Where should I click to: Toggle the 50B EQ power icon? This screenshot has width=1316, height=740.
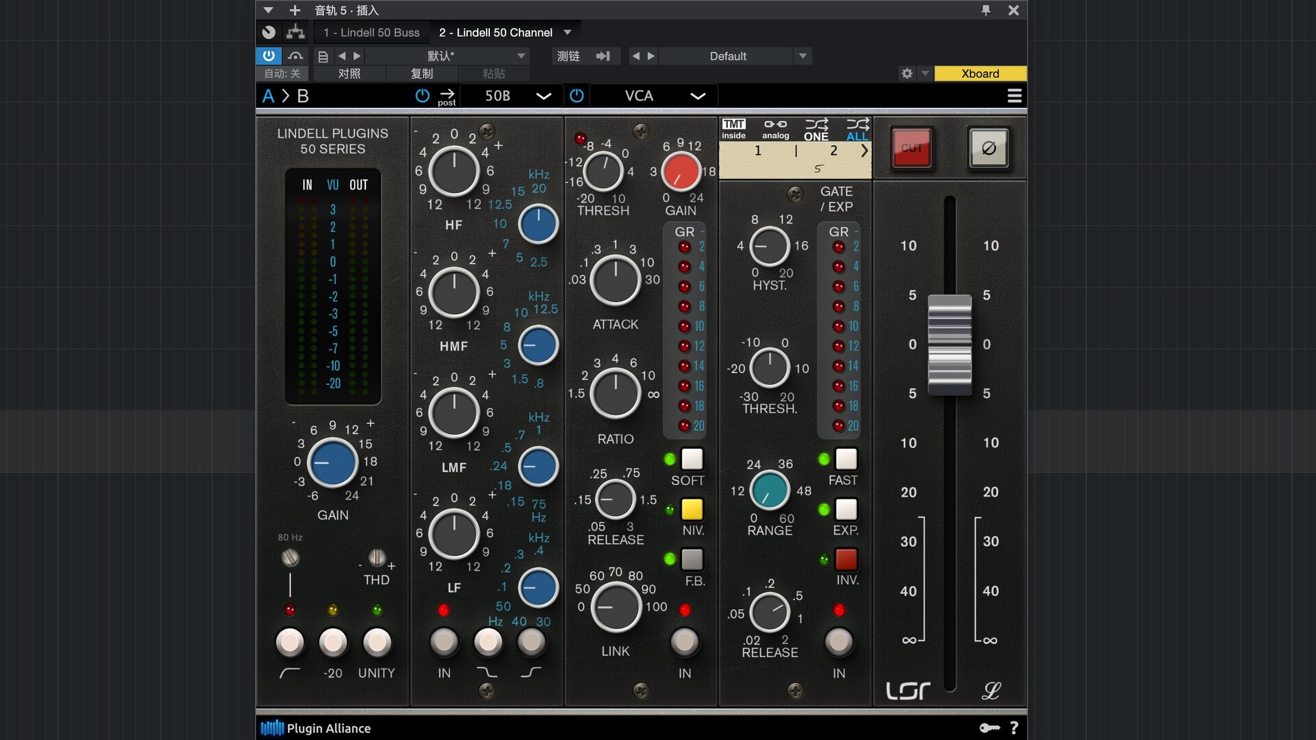click(422, 96)
